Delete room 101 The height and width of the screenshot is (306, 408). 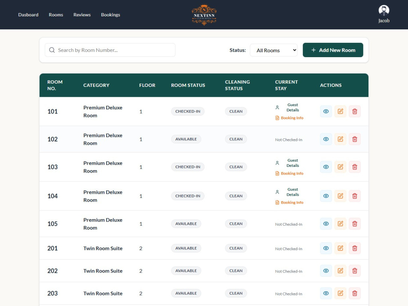click(x=355, y=111)
